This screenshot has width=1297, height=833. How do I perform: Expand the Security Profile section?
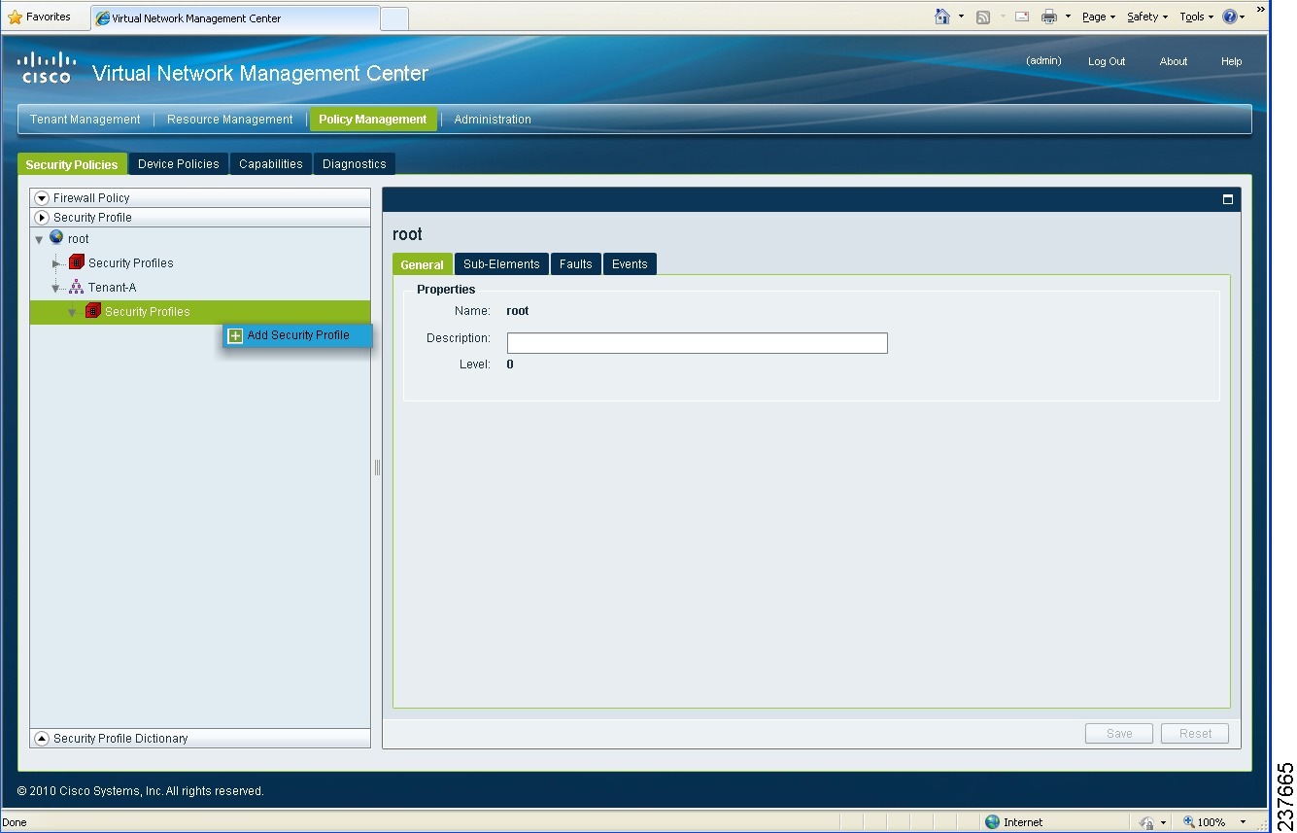click(42, 217)
